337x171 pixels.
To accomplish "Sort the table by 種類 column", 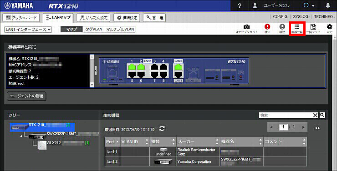I will point(163,141).
